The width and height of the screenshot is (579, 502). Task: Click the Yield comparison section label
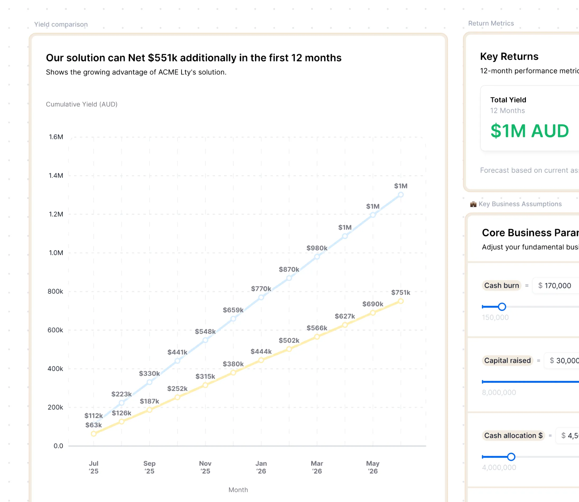pos(61,24)
